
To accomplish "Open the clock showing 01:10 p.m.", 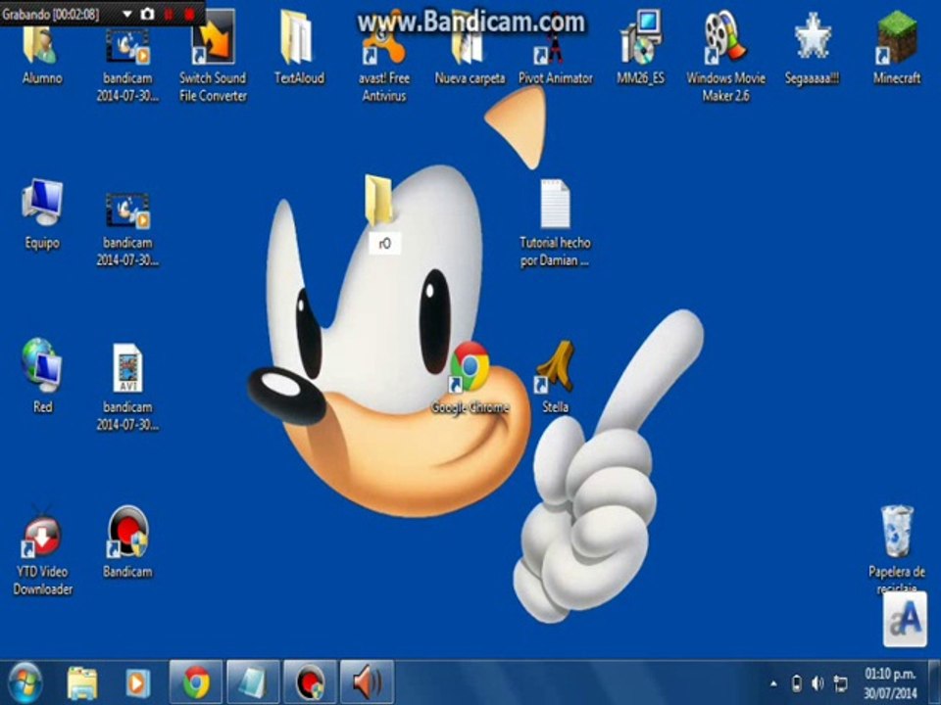I will [x=890, y=683].
